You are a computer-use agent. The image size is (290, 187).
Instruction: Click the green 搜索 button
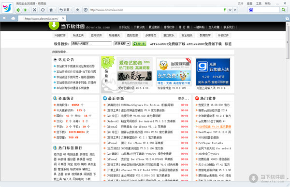139,44
